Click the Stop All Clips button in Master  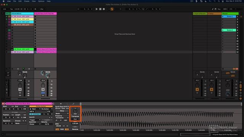(x=223, y=68)
